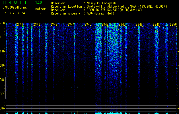Click the 2341 time marker
Viewport: 179px width, 114px height.
(20, 25)
